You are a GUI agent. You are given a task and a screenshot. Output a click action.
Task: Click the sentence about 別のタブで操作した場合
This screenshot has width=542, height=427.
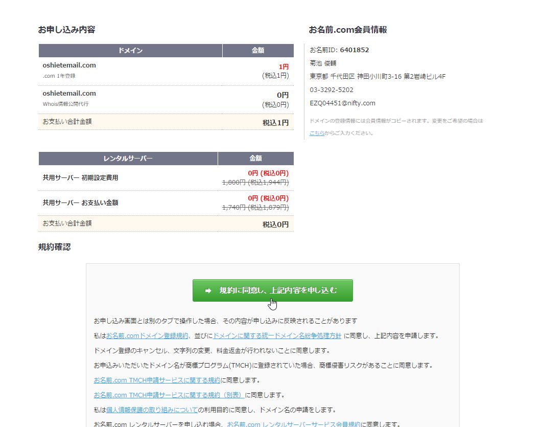point(225,321)
